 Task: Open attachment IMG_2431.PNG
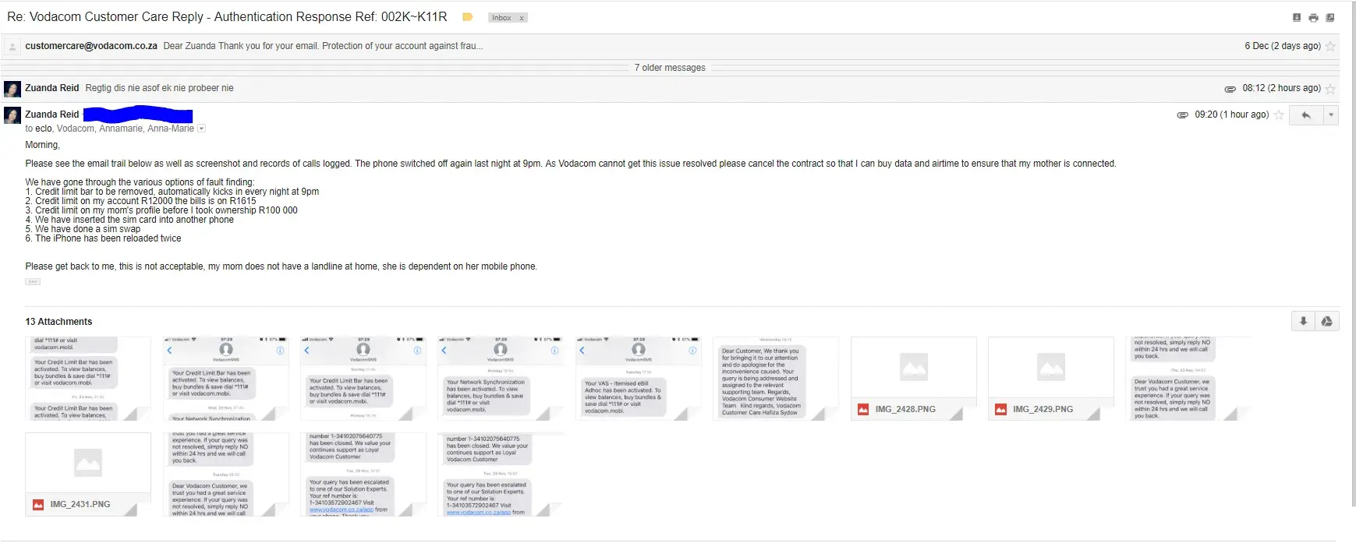point(88,474)
